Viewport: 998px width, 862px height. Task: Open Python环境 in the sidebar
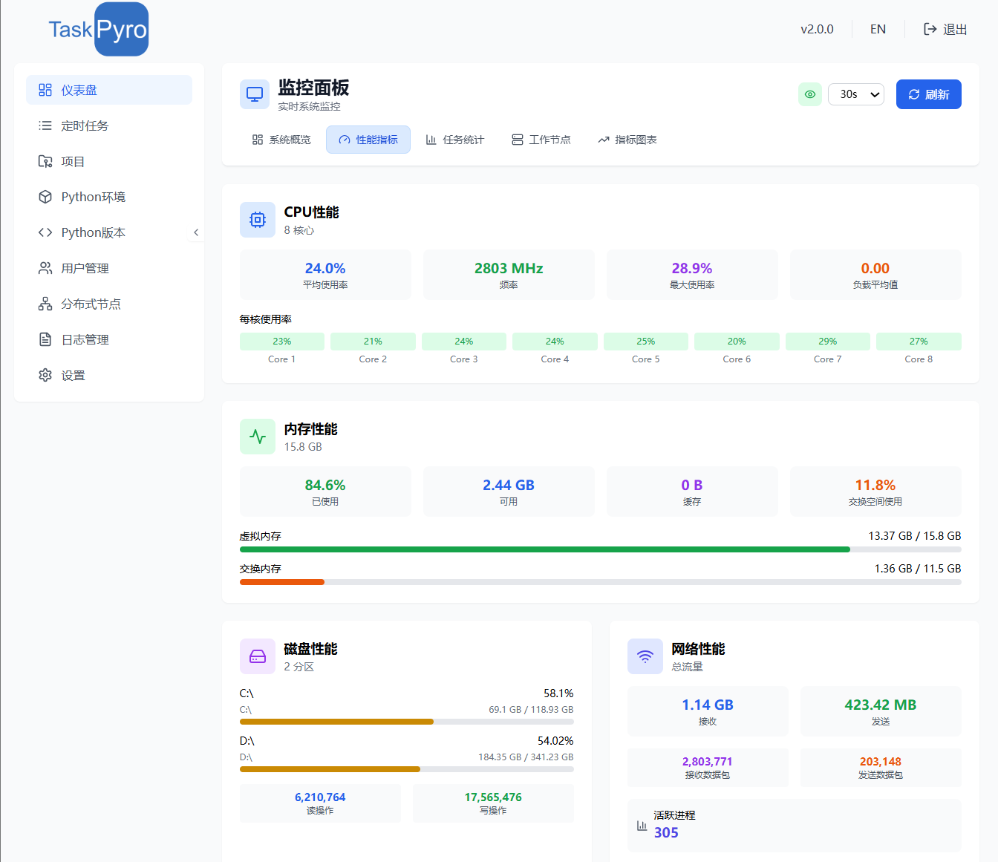pos(109,197)
